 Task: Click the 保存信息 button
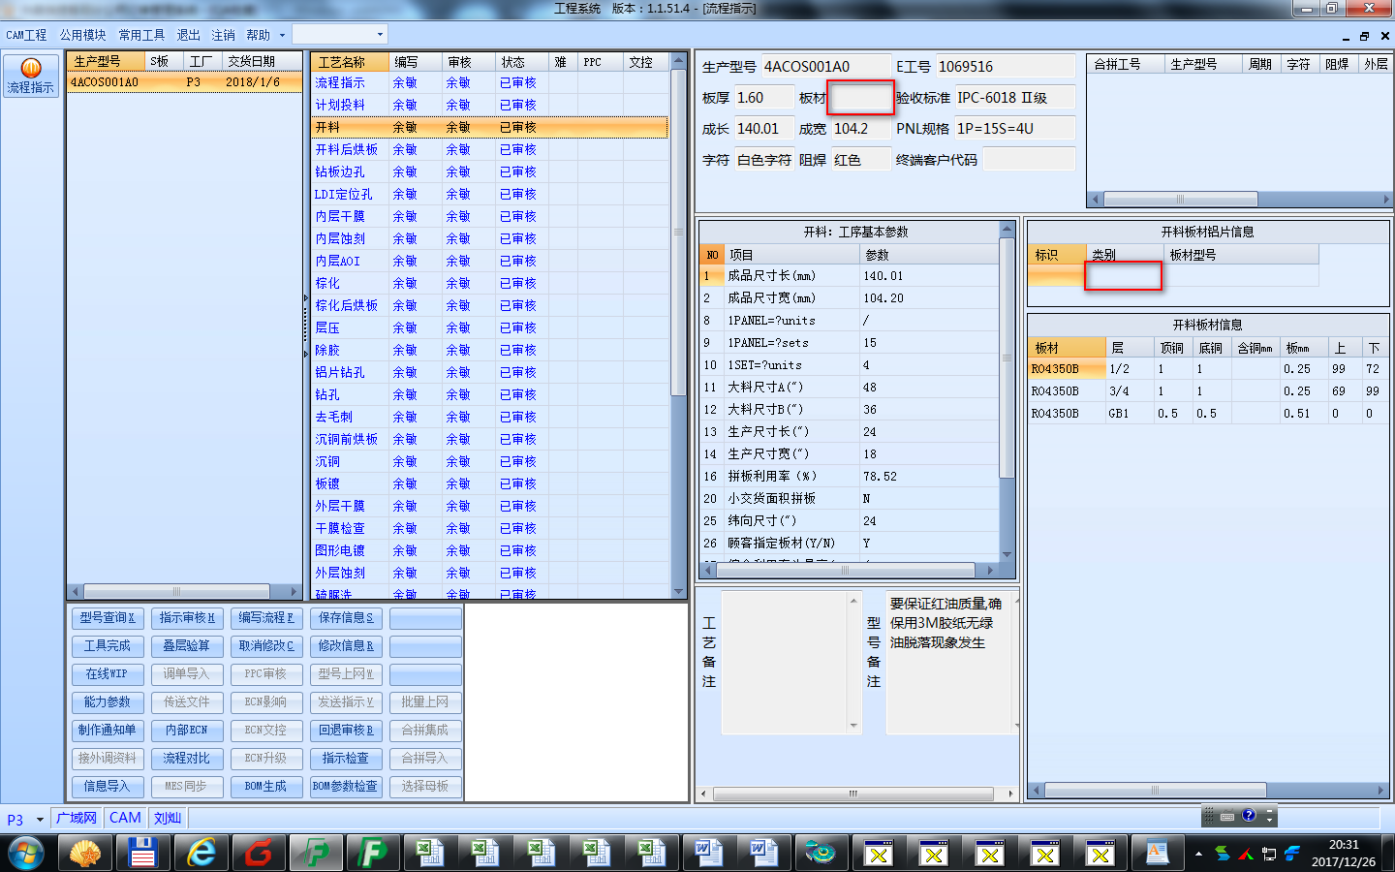(x=346, y=617)
